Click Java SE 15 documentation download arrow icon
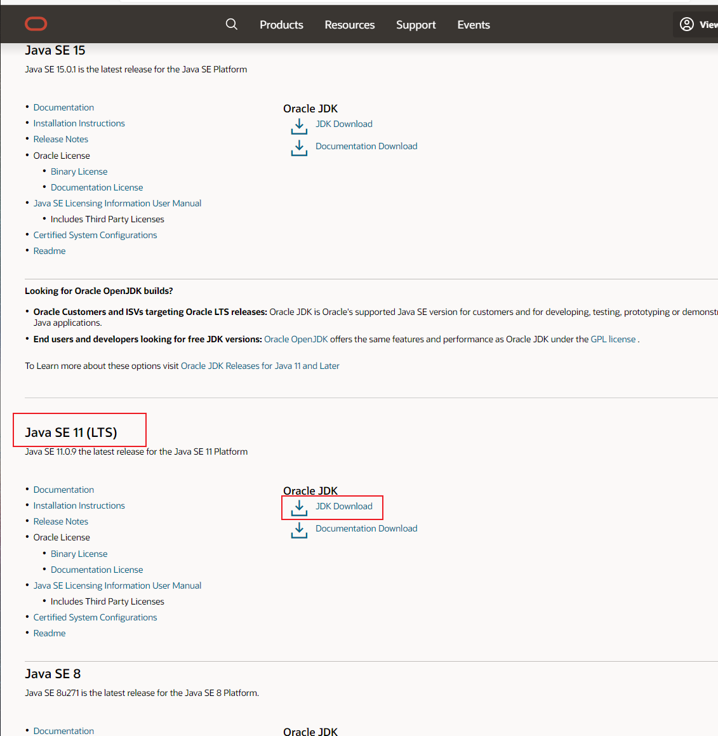 [299, 148]
